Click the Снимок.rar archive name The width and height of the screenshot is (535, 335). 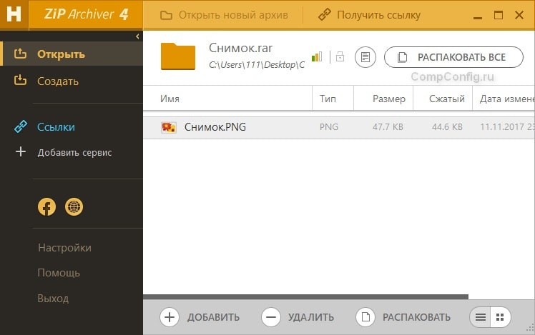(240, 48)
